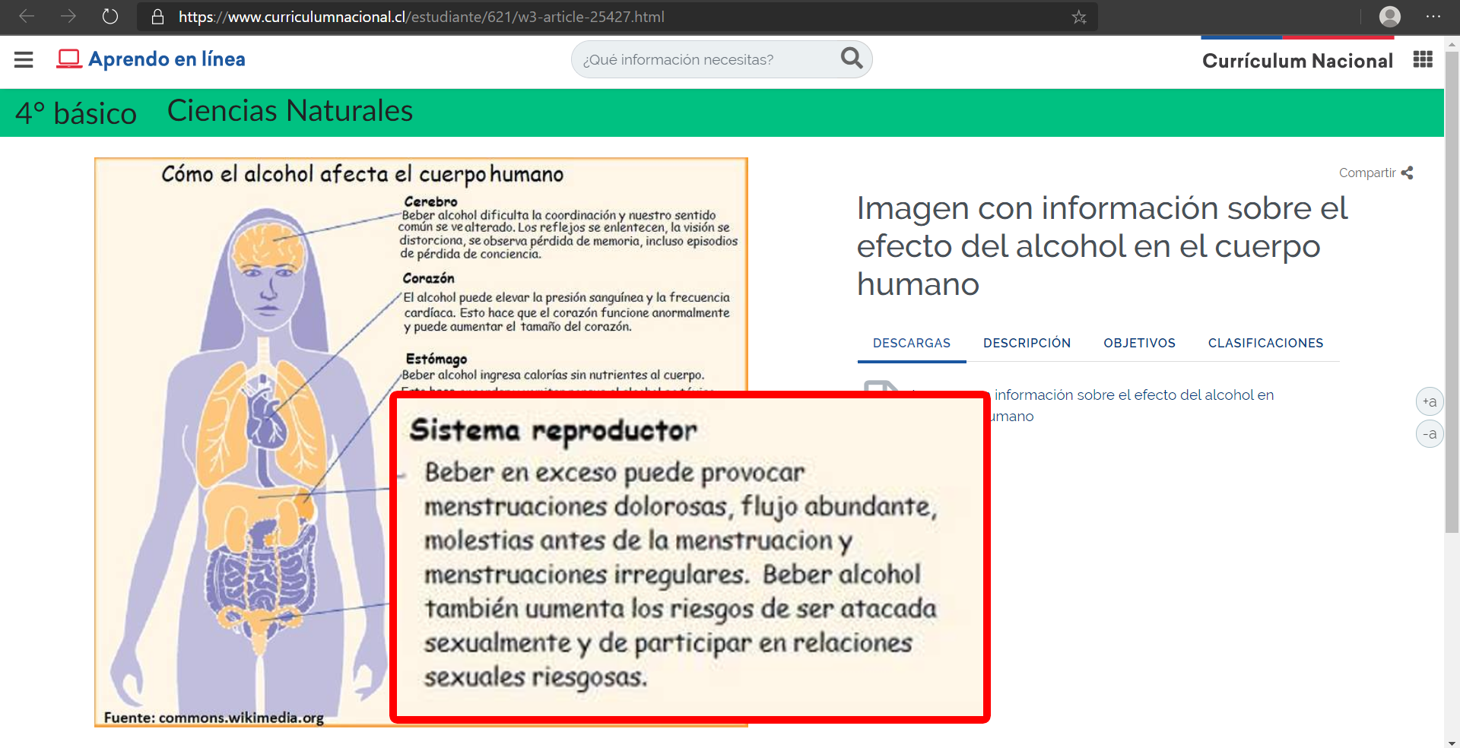Switch to OBJETIVOS tab
This screenshot has width=1460, height=748.
point(1139,344)
